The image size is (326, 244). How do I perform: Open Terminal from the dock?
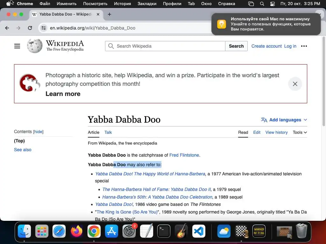[164, 231]
